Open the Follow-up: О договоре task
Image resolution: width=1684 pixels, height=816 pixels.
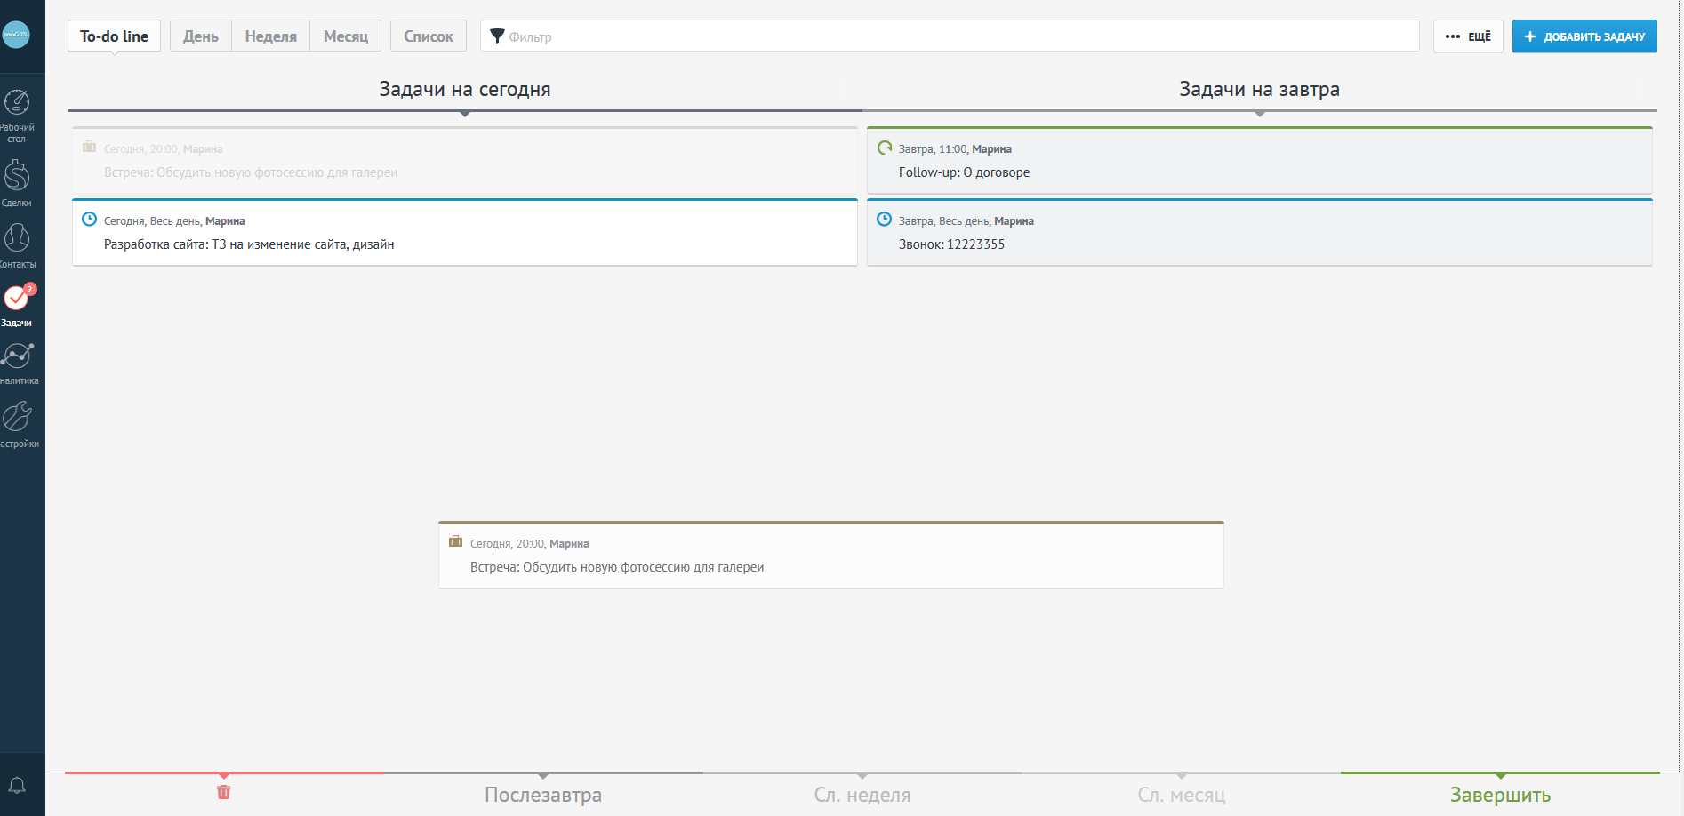pyautogui.click(x=1260, y=161)
